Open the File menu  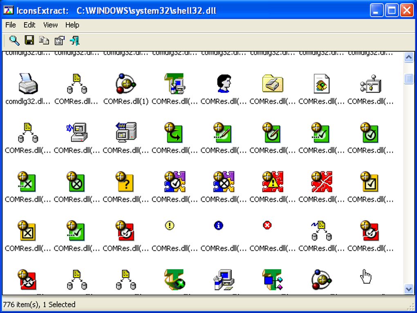point(11,25)
